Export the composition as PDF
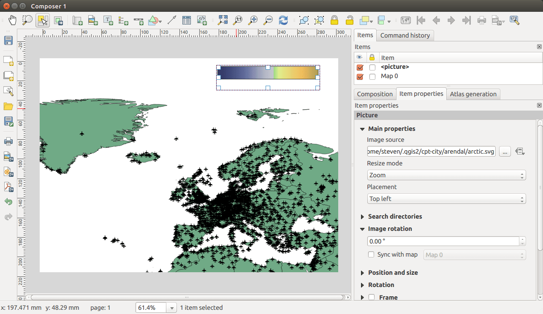The height and width of the screenshot is (314, 543). (x=8, y=187)
